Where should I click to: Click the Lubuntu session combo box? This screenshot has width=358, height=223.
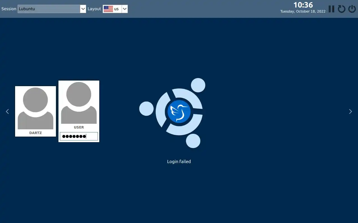52,9
